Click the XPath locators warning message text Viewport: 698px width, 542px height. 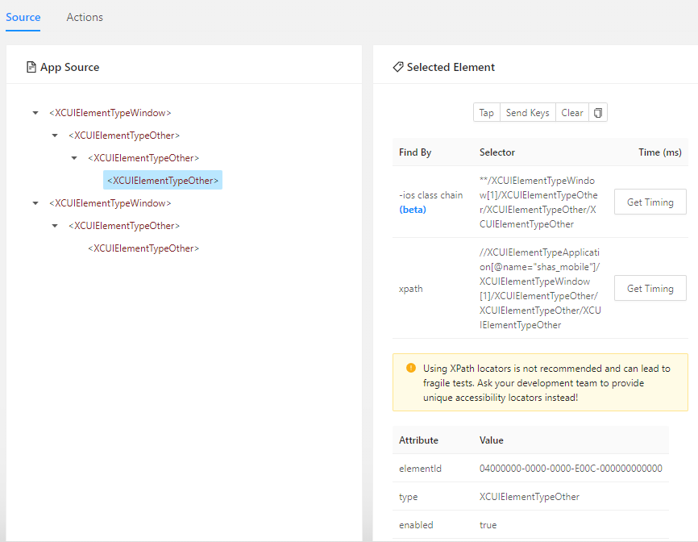point(546,383)
